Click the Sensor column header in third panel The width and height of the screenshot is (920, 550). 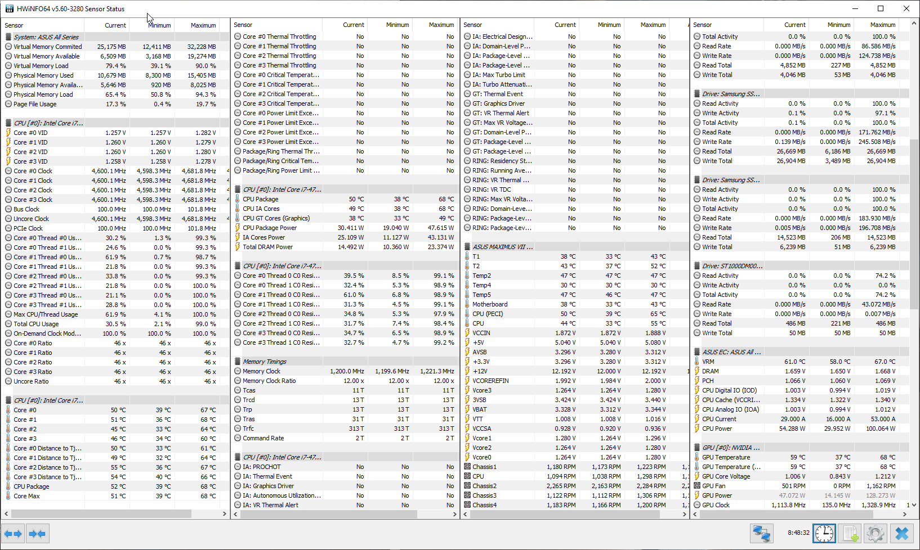473,25
